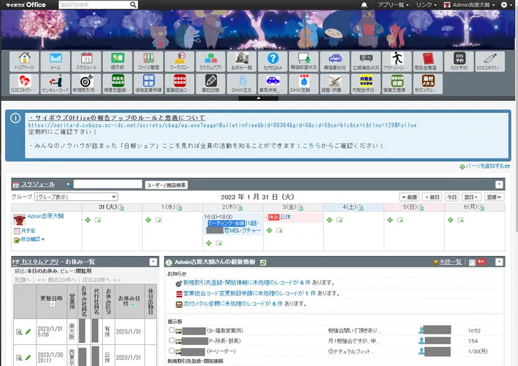Image resolution: width=518 pixels, height=366 pixels.
Task: Open the リンク menu in top bar
Action: pyautogui.click(x=425, y=5)
